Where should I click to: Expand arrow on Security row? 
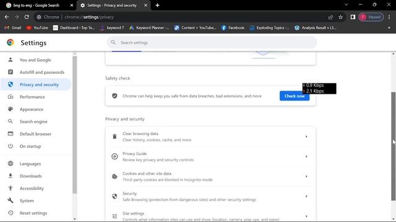pyautogui.click(x=306, y=196)
